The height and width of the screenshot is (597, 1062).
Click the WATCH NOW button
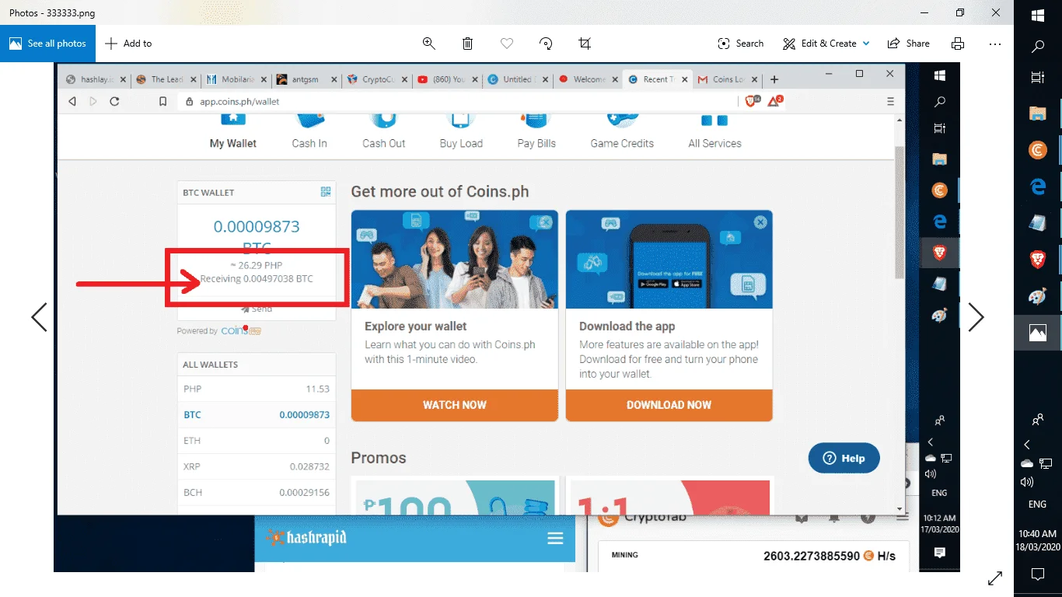[455, 405]
